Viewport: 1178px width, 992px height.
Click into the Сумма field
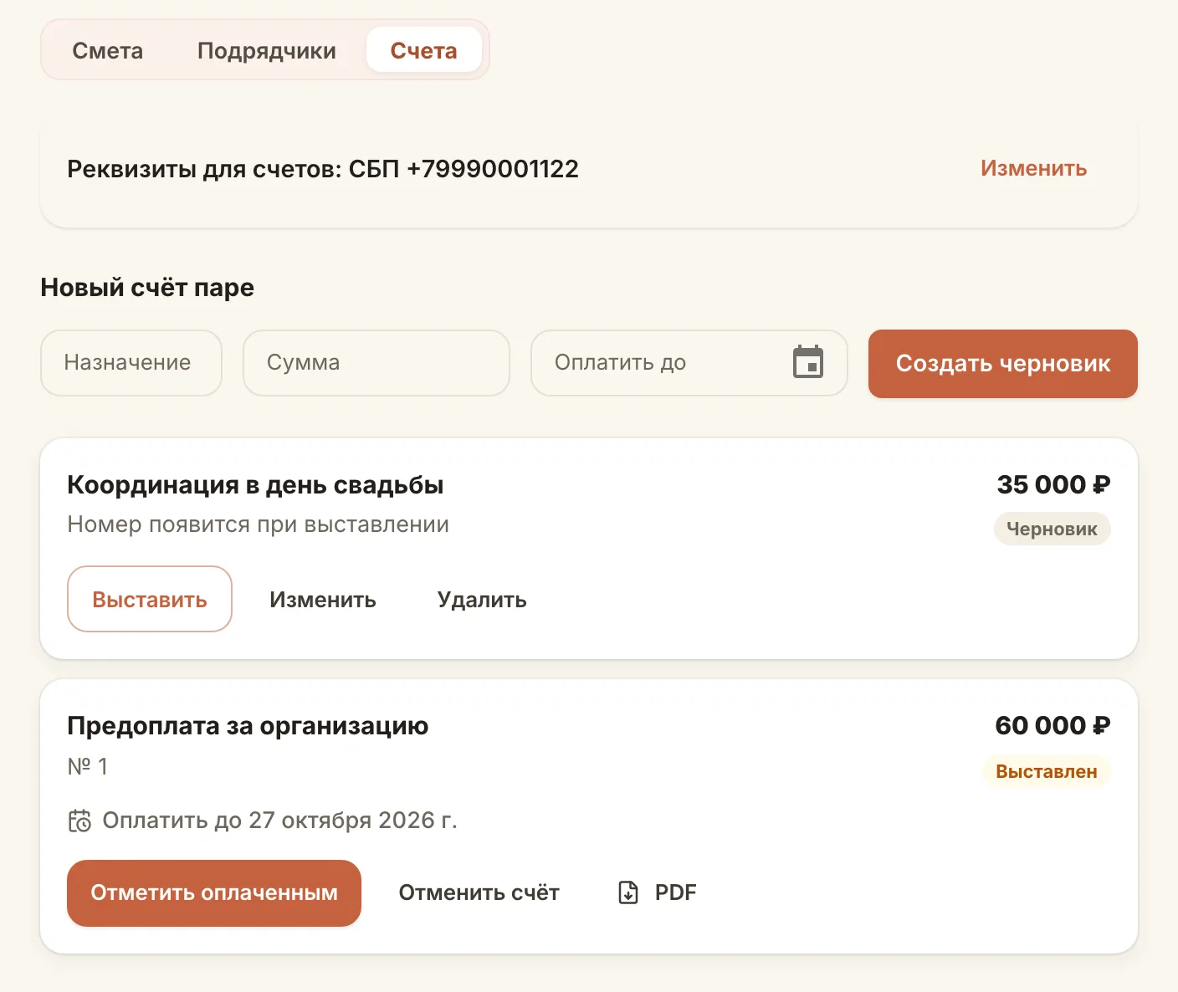376,363
